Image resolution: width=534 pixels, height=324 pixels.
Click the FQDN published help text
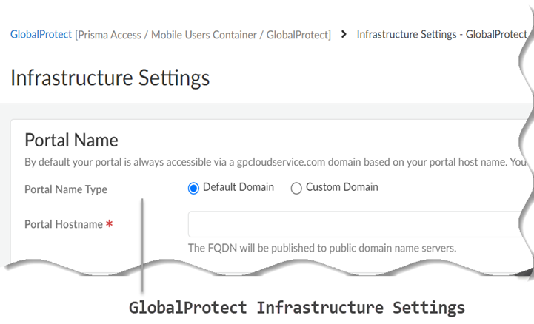321,248
